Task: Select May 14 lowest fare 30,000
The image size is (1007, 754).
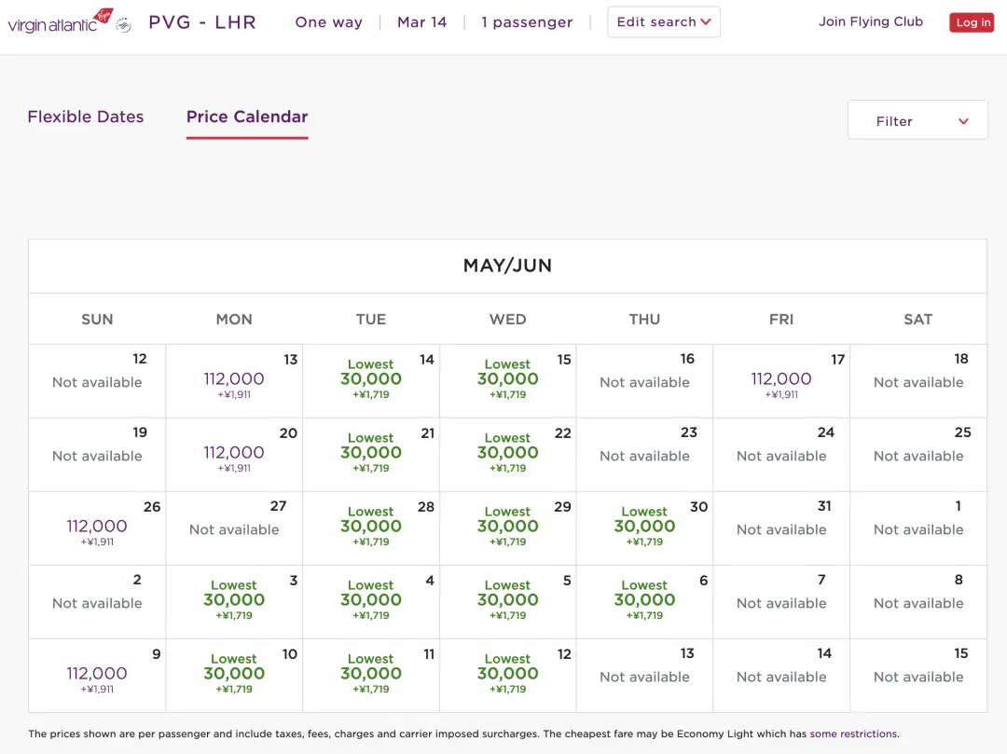Action: pos(371,379)
